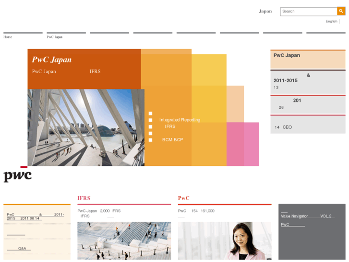The image size is (349, 262).
Task: Click the orange search magnifier button
Action: pos(341,11)
